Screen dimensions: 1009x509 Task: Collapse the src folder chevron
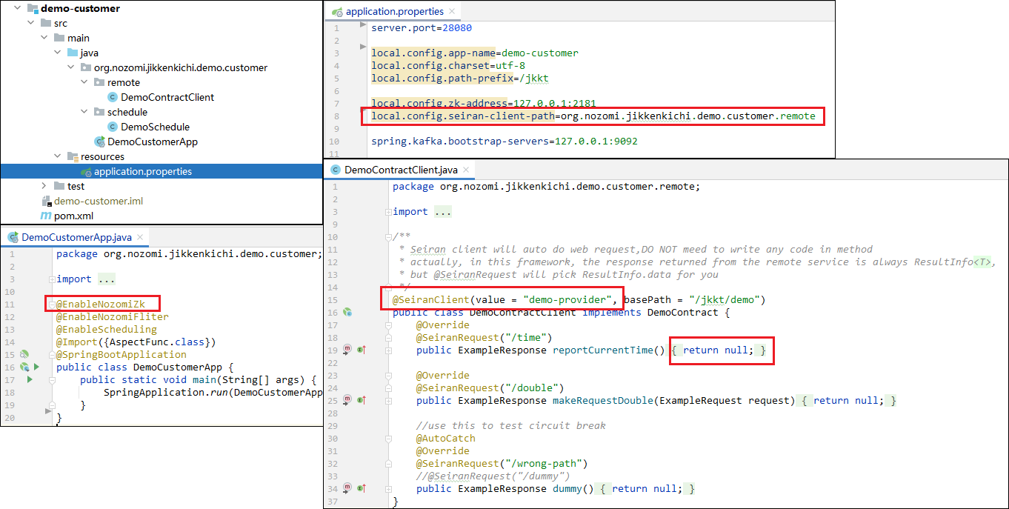pyautogui.click(x=30, y=23)
